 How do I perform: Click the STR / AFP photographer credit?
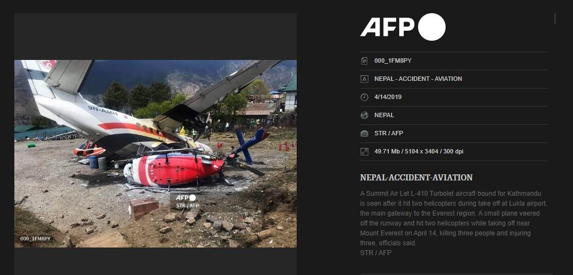tap(388, 133)
